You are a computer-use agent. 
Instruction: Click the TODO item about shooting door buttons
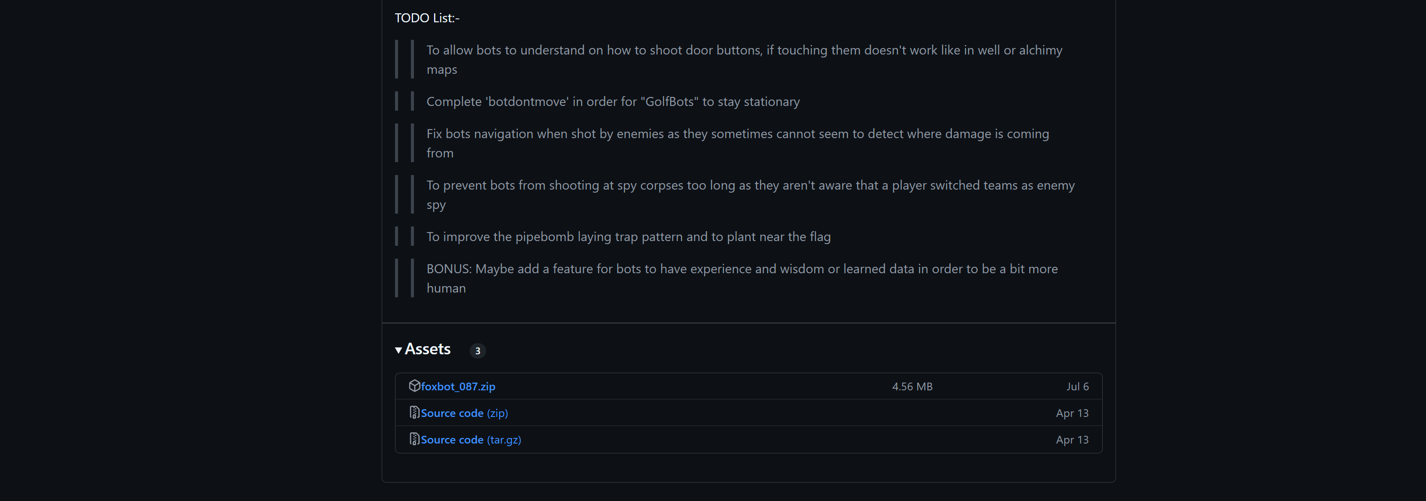(x=744, y=50)
